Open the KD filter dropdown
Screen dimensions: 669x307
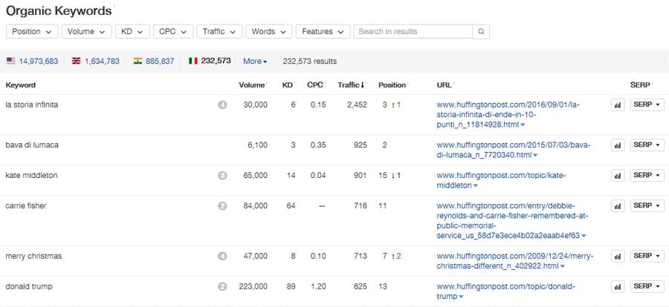pyautogui.click(x=132, y=31)
